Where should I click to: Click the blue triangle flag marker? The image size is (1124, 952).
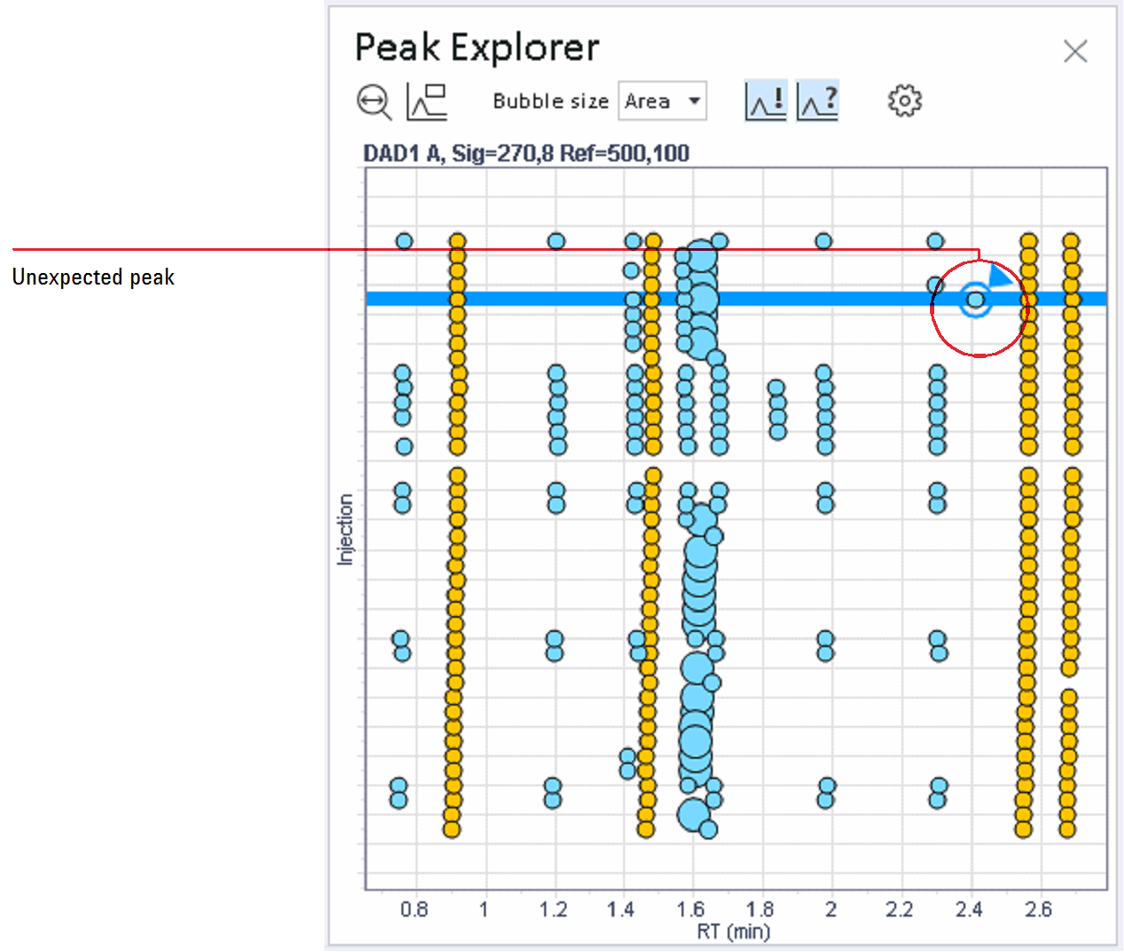[x=999, y=276]
